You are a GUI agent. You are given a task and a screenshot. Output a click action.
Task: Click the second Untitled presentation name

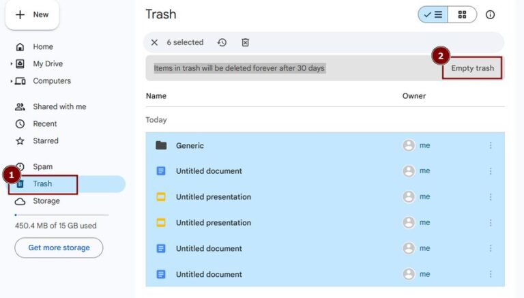pos(214,222)
